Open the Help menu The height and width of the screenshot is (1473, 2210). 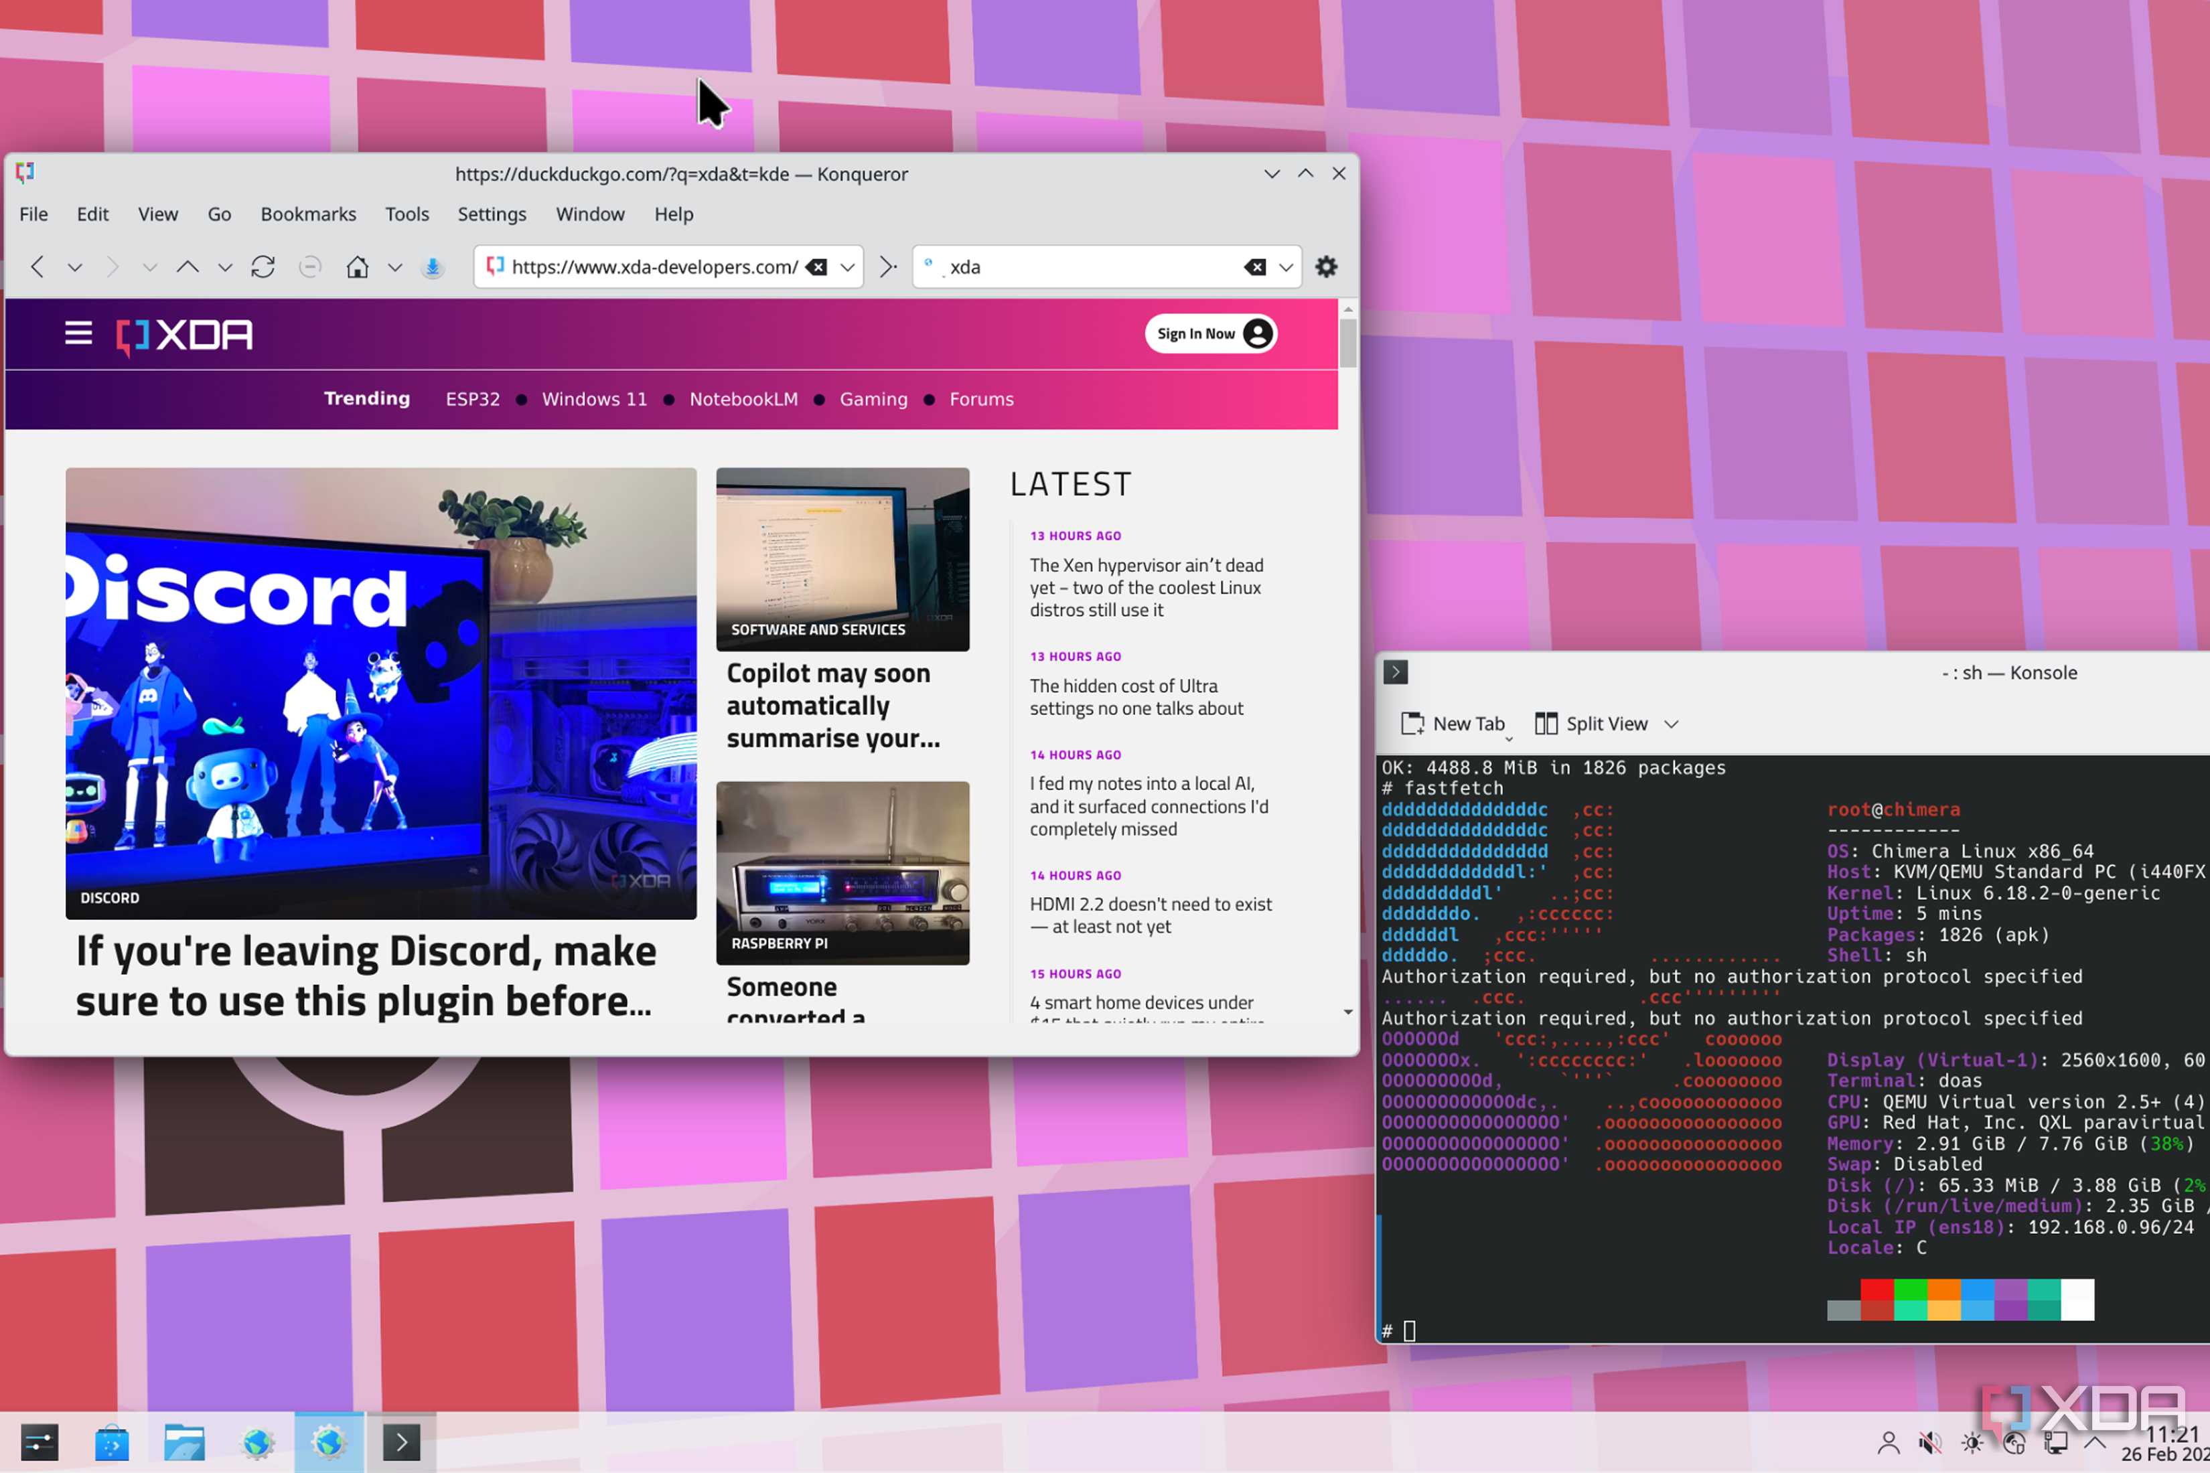point(674,214)
